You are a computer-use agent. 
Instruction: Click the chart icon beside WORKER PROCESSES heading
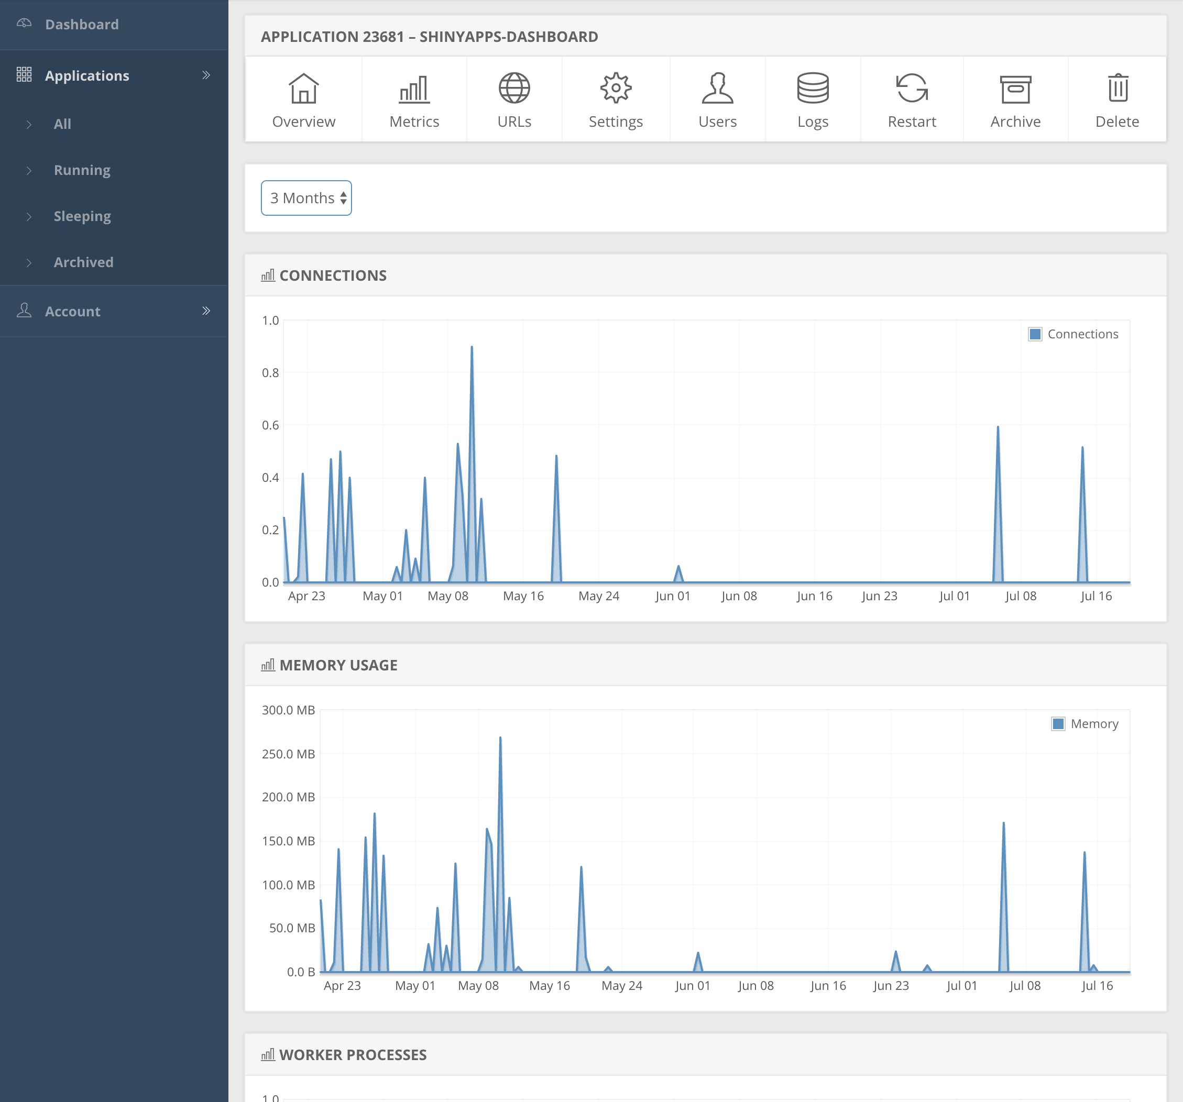pyautogui.click(x=268, y=1055)
